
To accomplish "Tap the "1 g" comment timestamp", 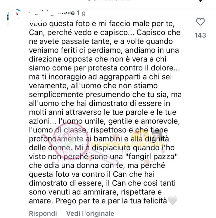I will pyautogui.click(x=81, y=13).
